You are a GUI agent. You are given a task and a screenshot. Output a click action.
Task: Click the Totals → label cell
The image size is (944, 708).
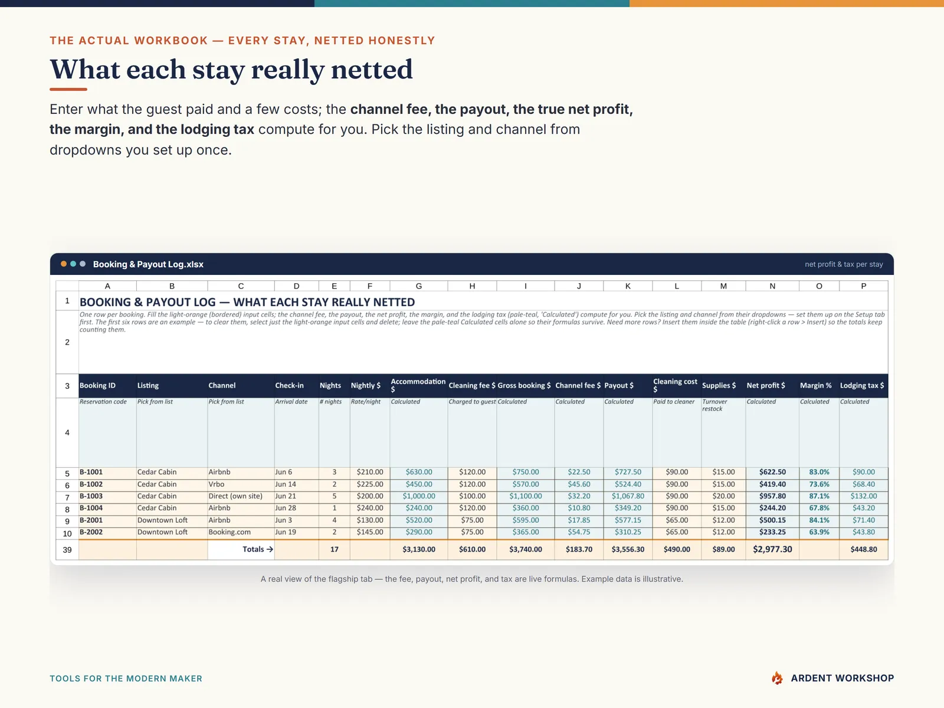[241, 549]
